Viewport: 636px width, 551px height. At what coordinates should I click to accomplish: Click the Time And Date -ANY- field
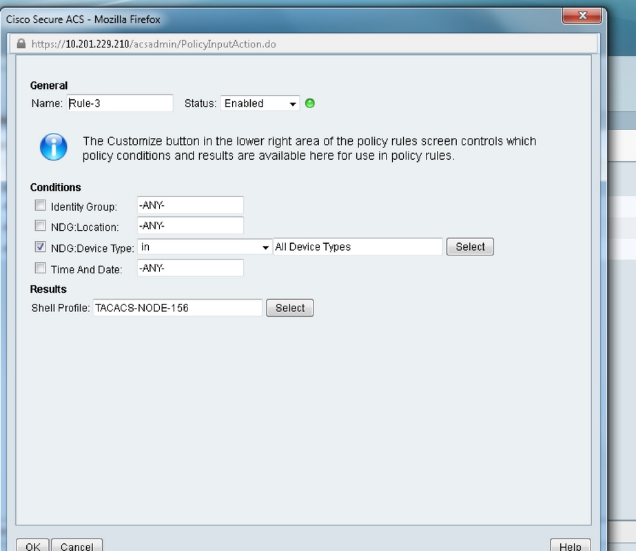pyautogui.click(x=190, y=268)
